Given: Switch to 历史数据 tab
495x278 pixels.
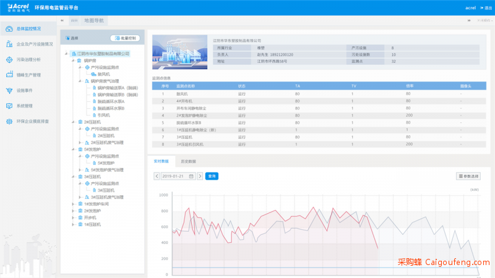Looking at the screenshot, I should 189,161.
